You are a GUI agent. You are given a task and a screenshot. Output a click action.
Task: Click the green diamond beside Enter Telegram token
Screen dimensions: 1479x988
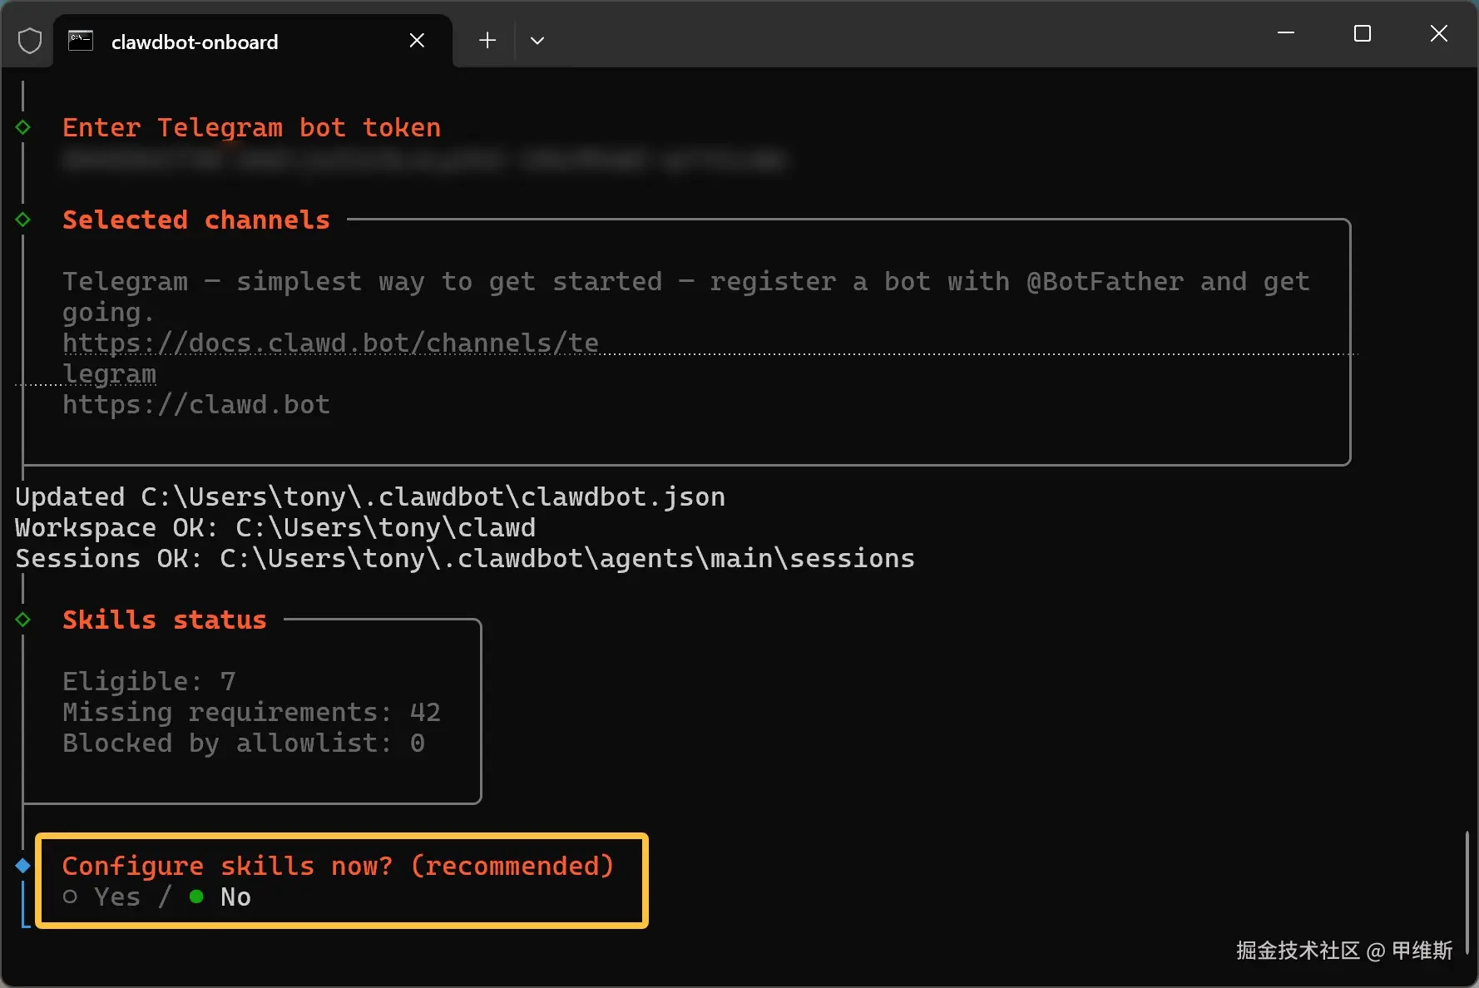coord(23,127)
